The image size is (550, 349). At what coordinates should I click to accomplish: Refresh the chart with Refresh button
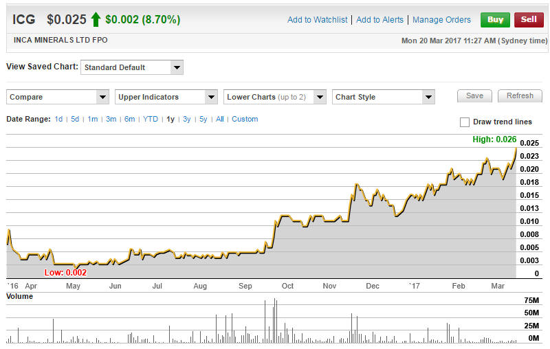point(520,96)
